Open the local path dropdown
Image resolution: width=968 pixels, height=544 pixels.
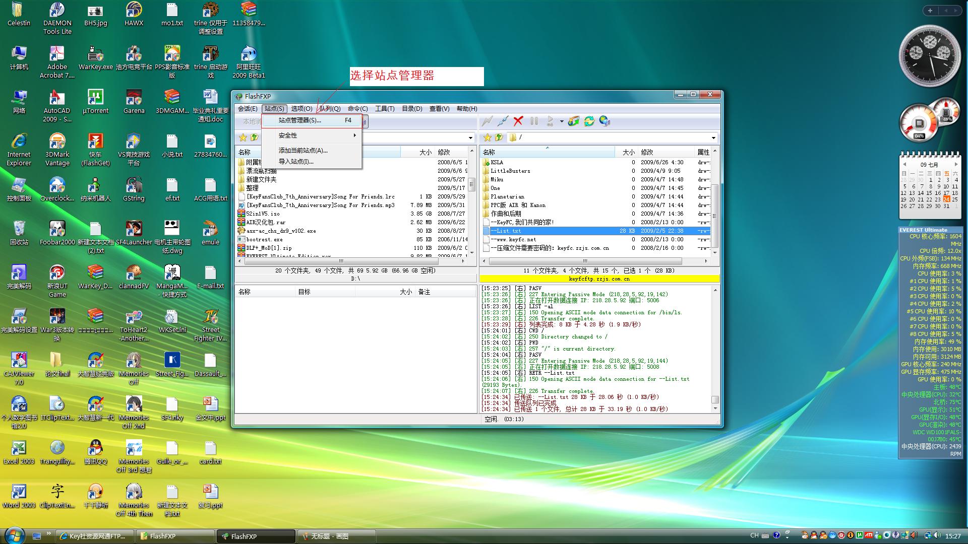(470, 138)
